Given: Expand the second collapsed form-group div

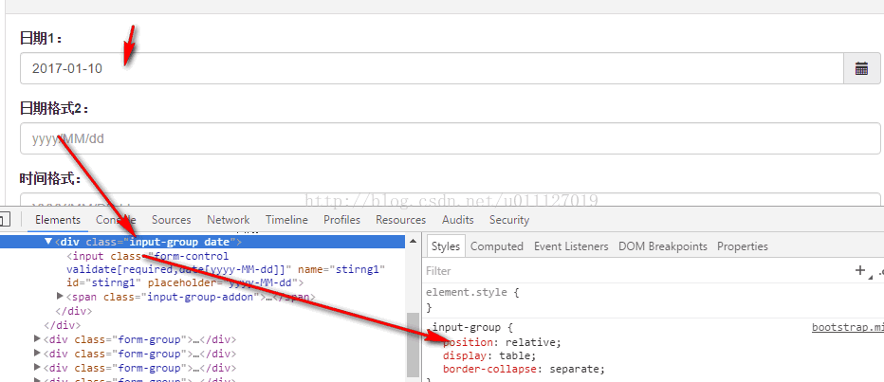Looking at the screenshot, I should [x=37, y=354].
